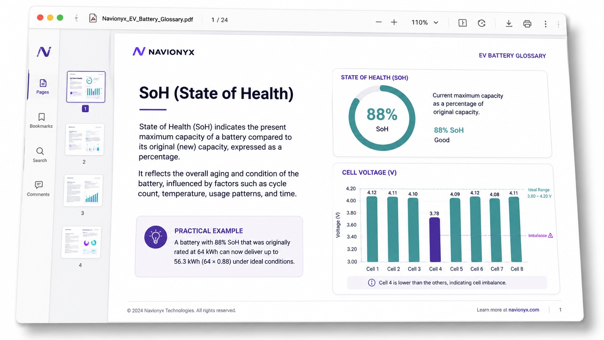
Task: Rotate the document with the rotate icon
Action: [x=482, y=23]
